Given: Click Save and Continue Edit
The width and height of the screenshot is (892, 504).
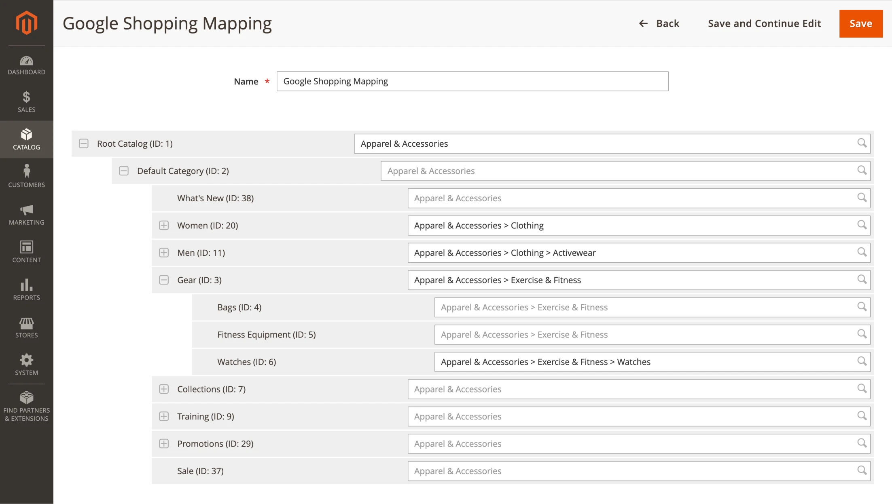Looking at the screenshot, I should [x=764, y=23].
